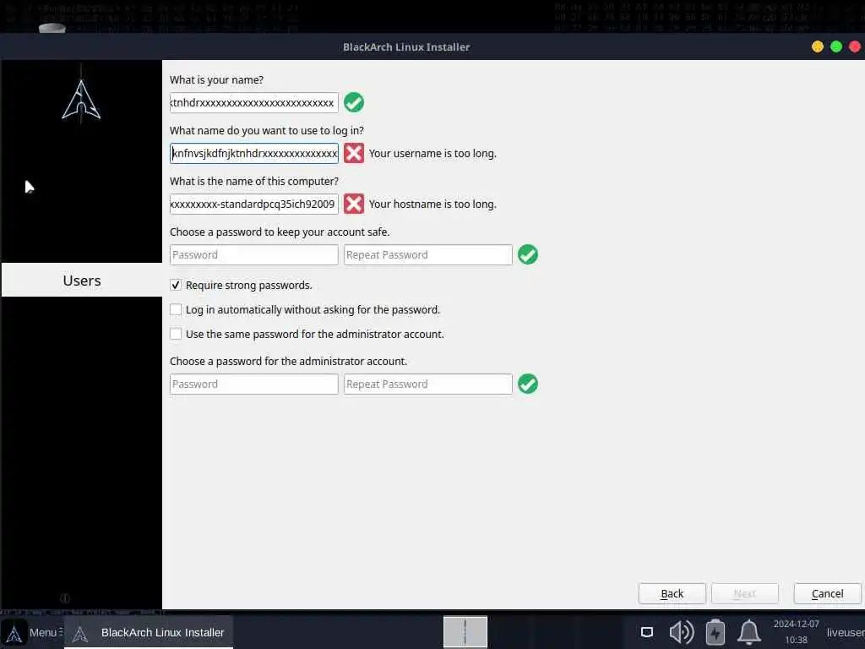Select BlackArch Linux Installer taskbar entry
This screenshot has height=649, width=865.
coord(149,632)
